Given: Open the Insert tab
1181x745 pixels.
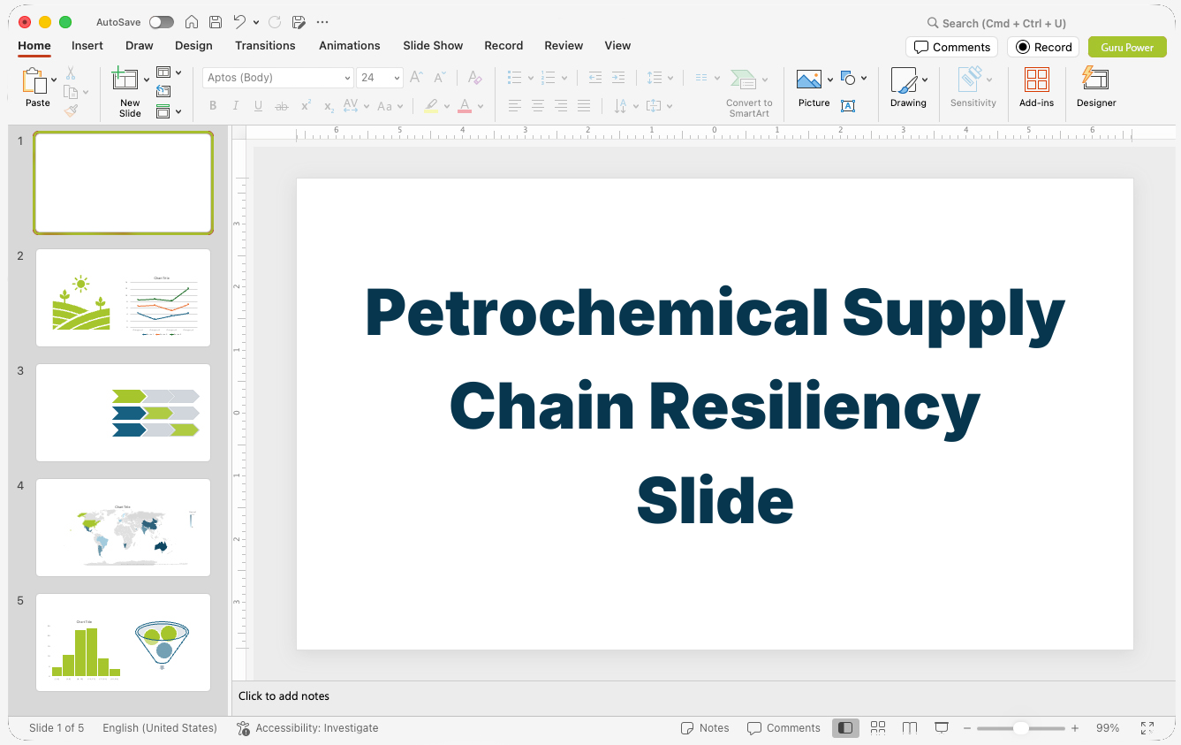Looking at the screenshot, I should [x=87, y=46].
